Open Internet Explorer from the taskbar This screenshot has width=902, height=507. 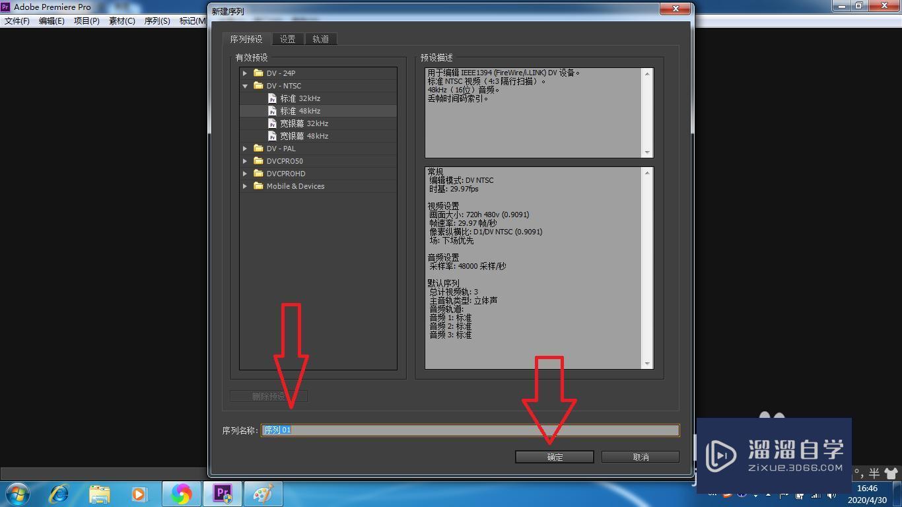click(59, 493)
